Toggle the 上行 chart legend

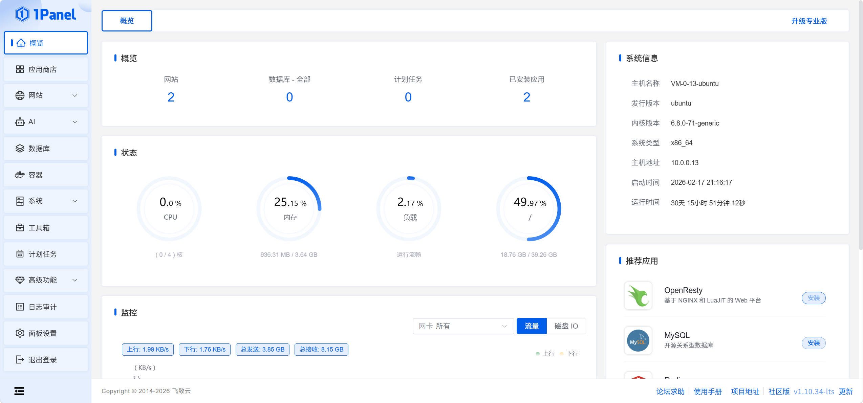coord(545,354)
